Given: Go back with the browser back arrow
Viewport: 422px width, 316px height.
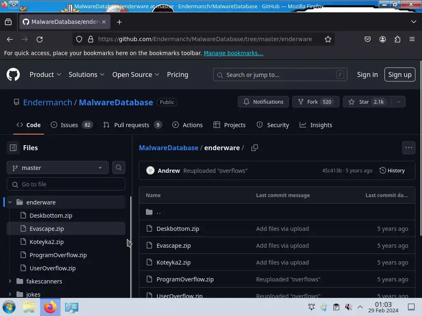Looking at the screenshot, I should (x=10, y=39).
